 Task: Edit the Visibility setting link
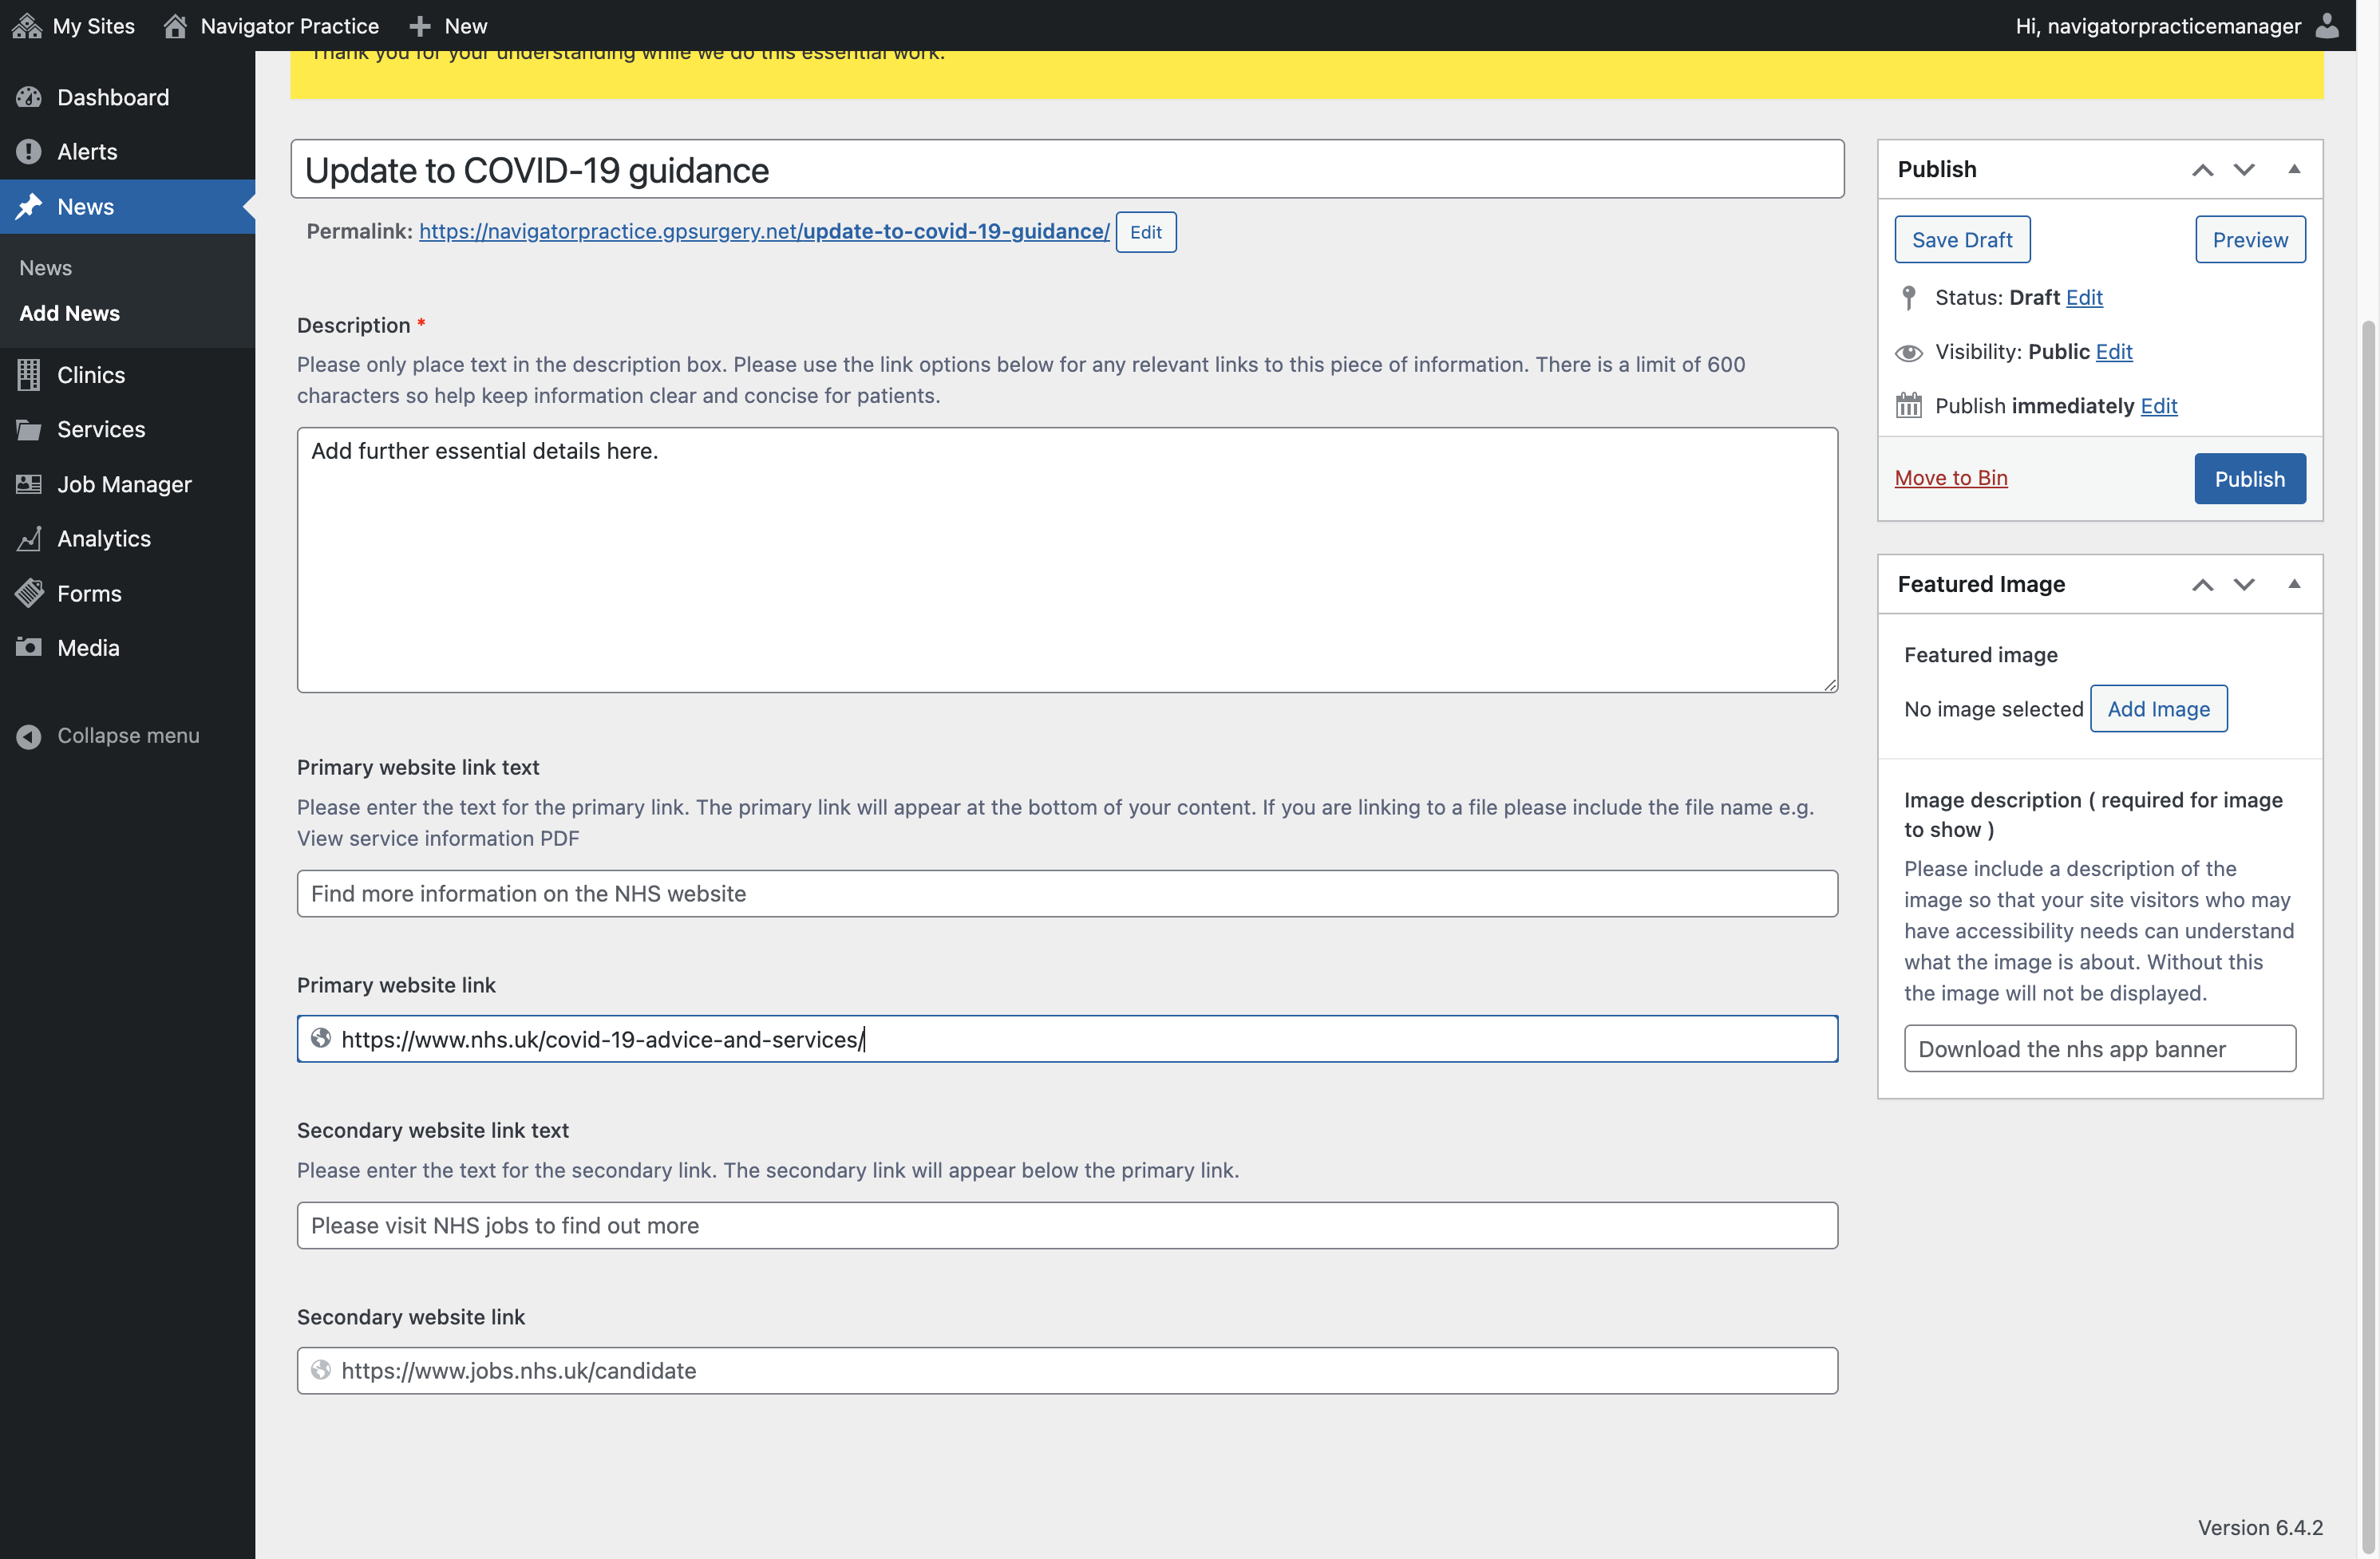pos(2114,352)
